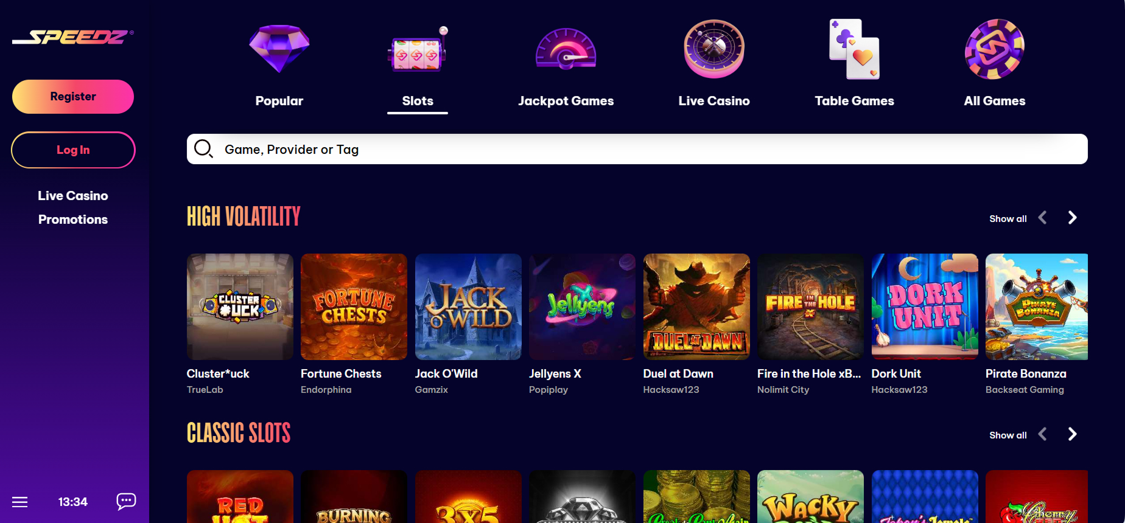Click the Register button
Viewport: 1125px width, 523px height.
tap(73, 97)
